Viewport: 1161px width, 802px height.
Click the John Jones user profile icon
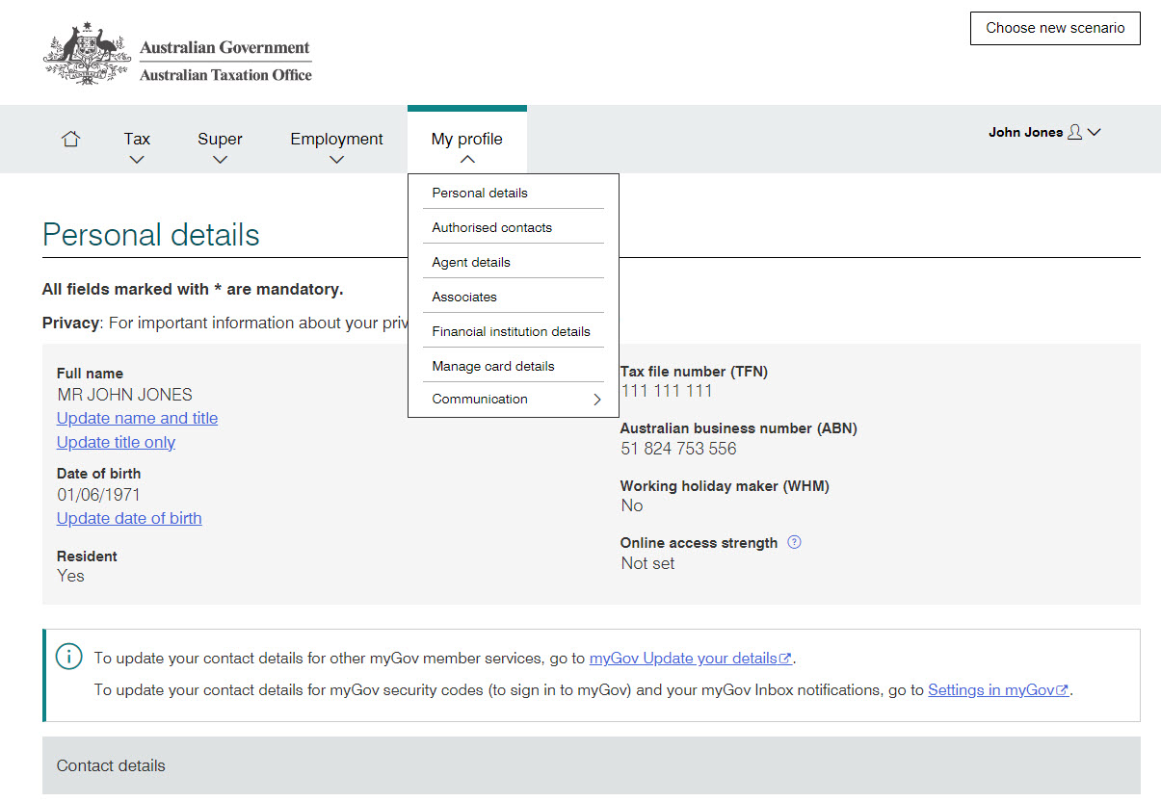pos(1075,133)
